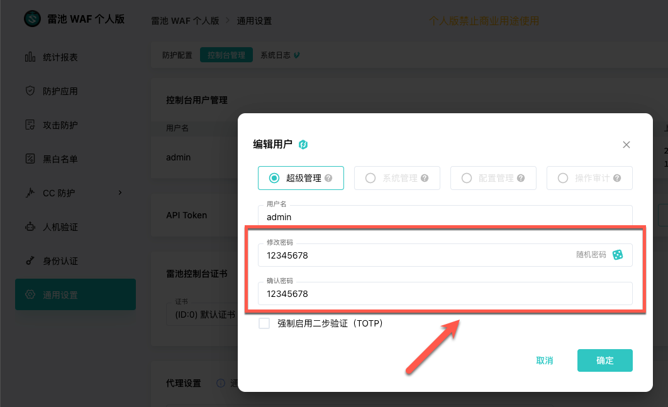Switch to the 防护配置 tab
Image resolution: width=668 pixels, height=407 pixels.
pos(177,55)
